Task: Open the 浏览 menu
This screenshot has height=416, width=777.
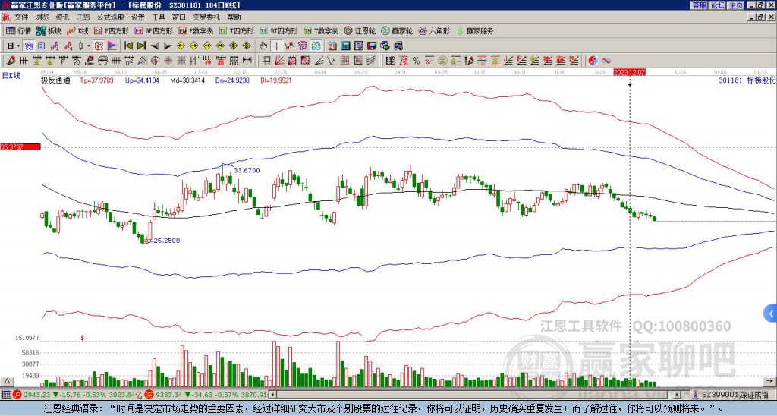Action: [42, 17]
